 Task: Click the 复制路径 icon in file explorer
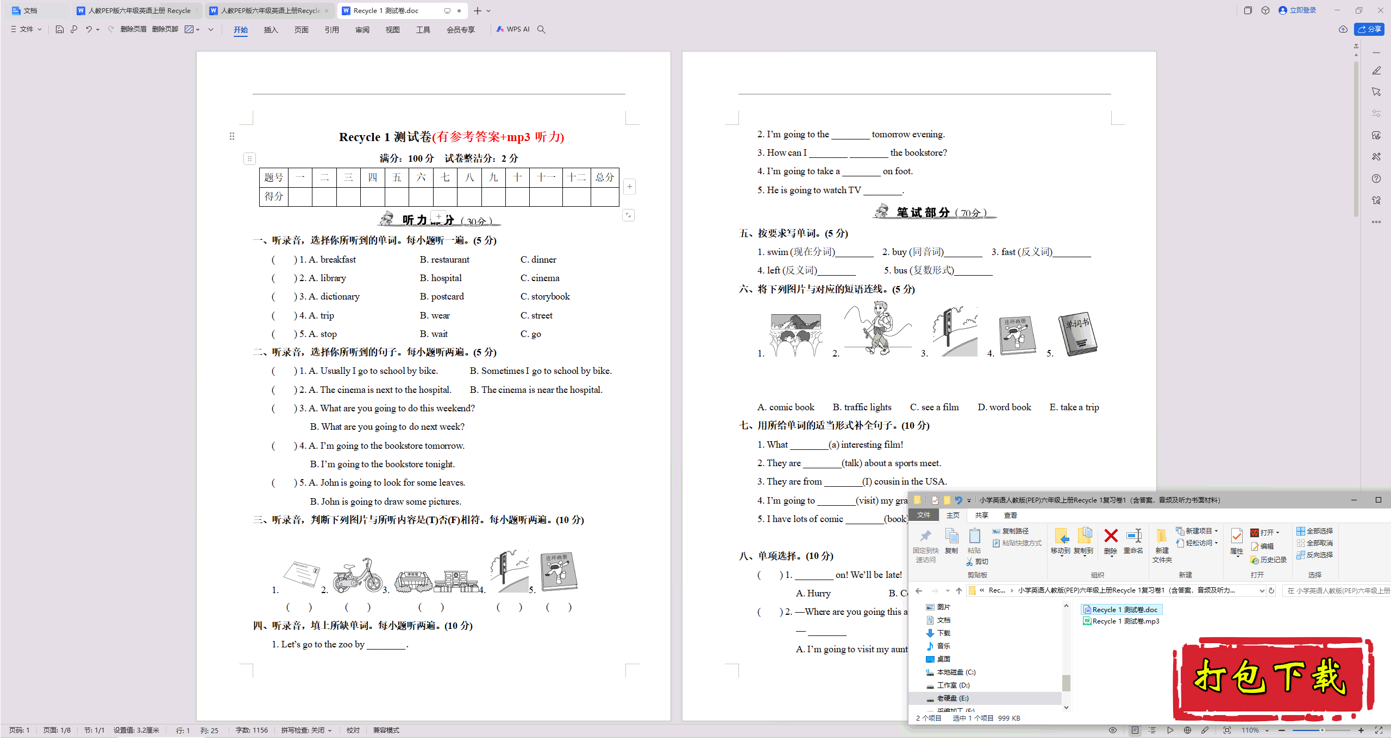point(997,530)
